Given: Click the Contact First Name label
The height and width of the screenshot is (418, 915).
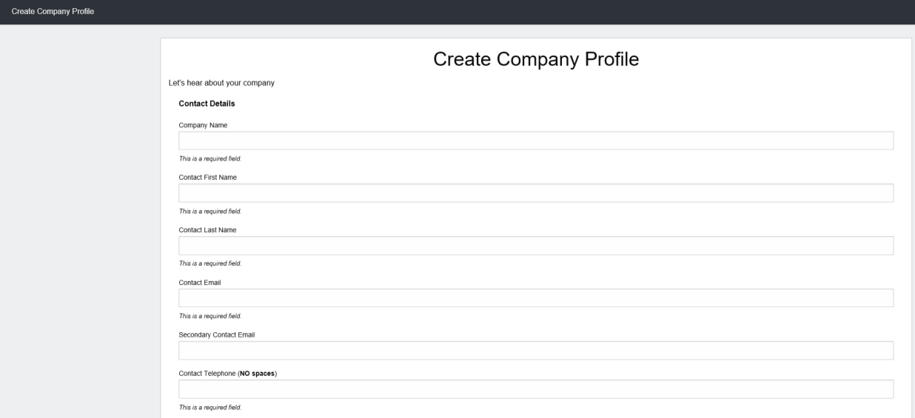Looking at the screenshot, I should tap(208, 178).
